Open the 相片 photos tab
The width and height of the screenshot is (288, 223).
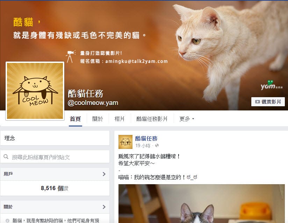[x=120, y=119]
